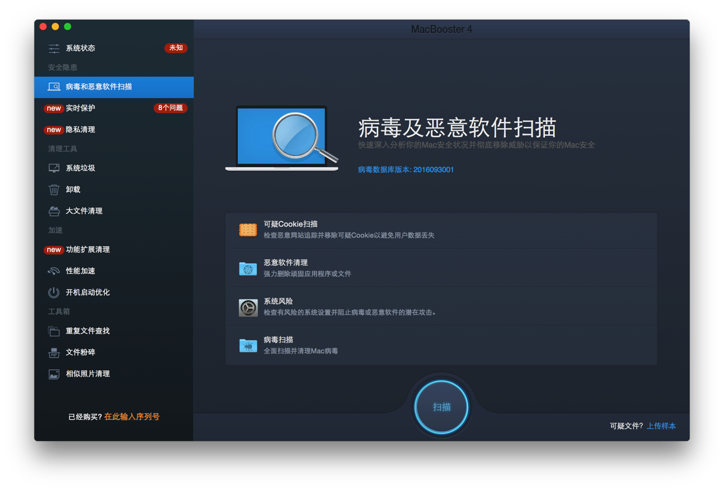Click 在此输入序列号 link
This screenshot has height=490, width=724.
coord(132,417)
